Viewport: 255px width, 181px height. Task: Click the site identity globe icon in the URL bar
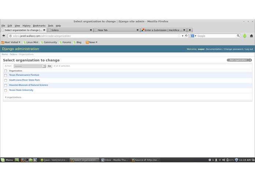10,36
